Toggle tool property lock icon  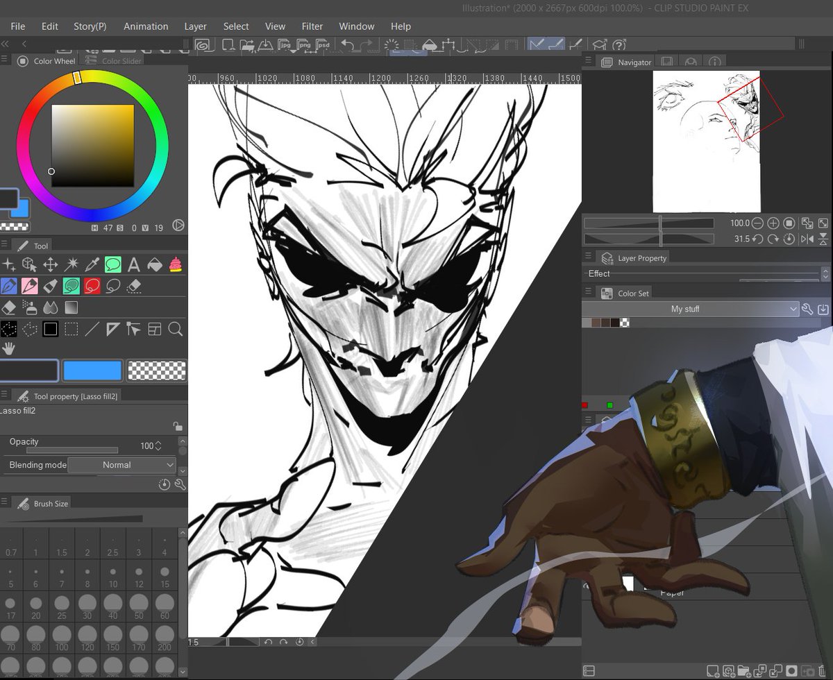[x=178, y=426]
